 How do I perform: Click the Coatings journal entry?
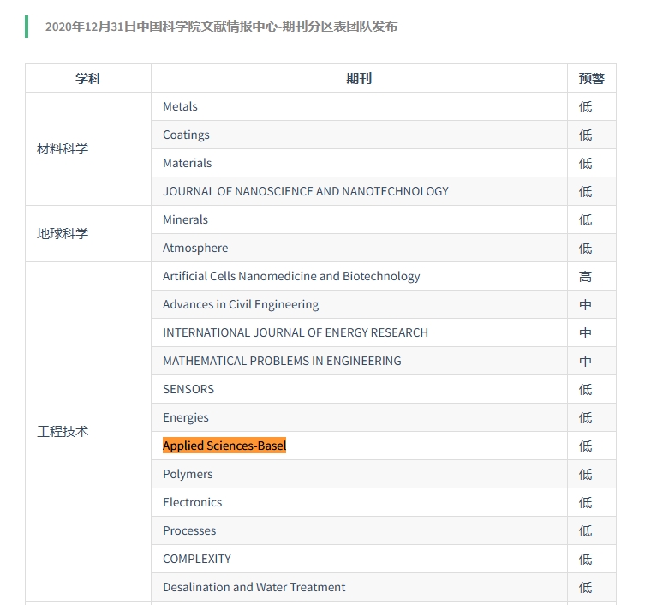[186, 135]
